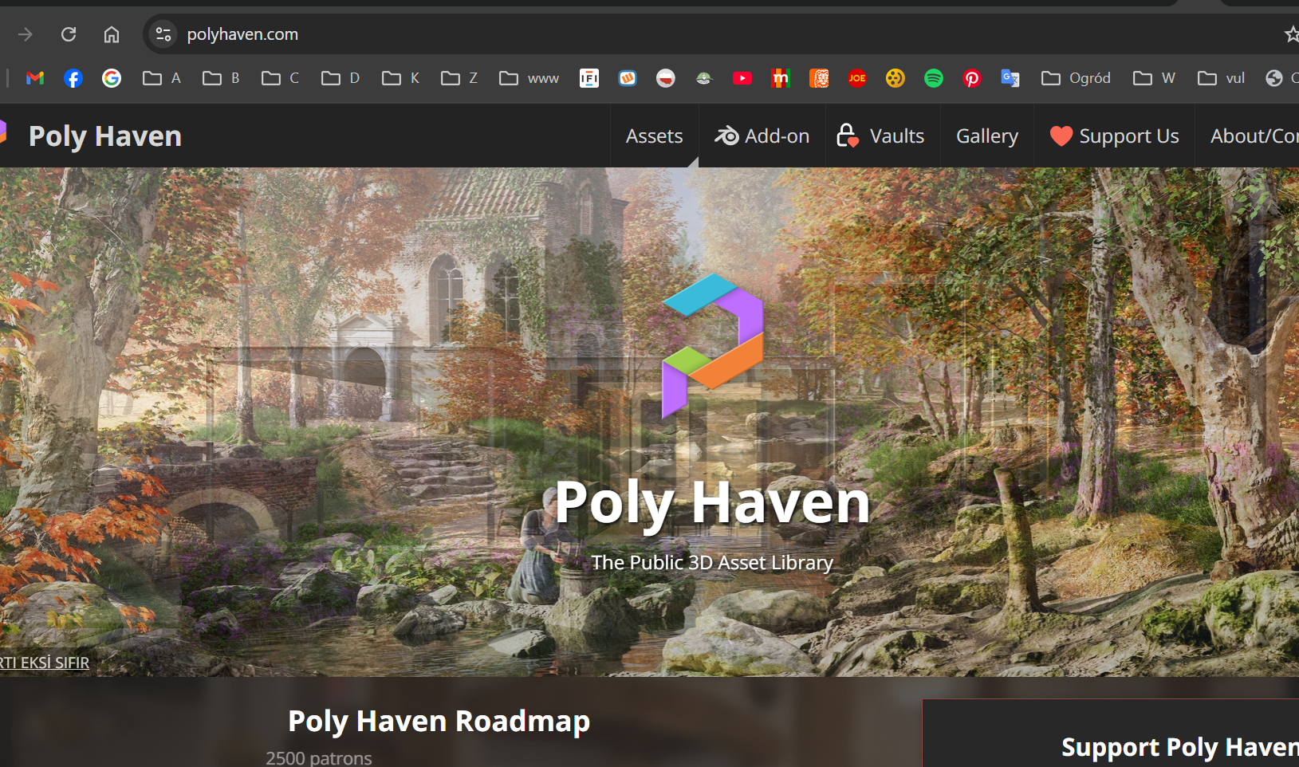The width and height of the screenshot is (1299, 767).
Task: Click the red heart icon beside Support Us
Action: point(1061,136)
